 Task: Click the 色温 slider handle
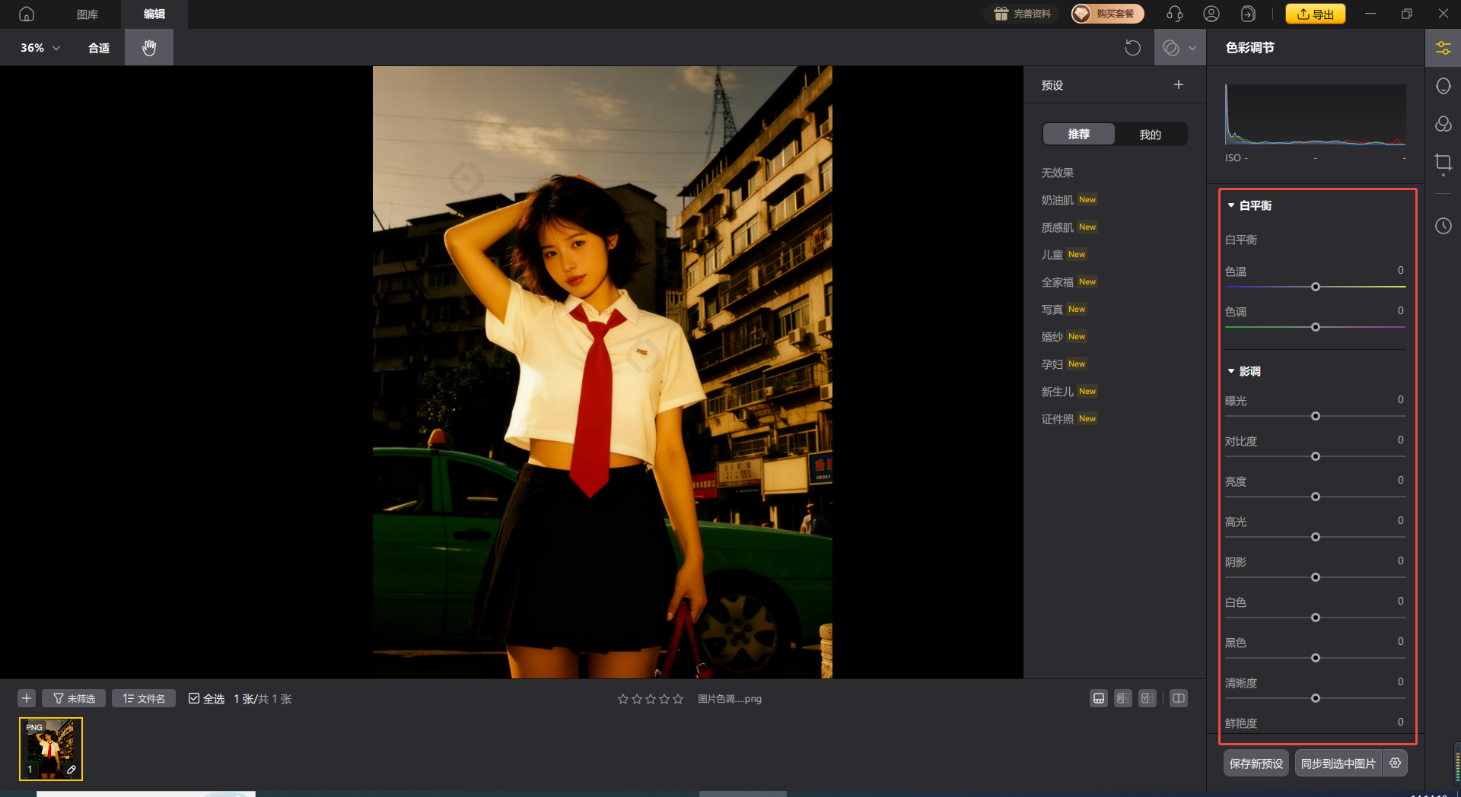click(x=1315, y=287)
